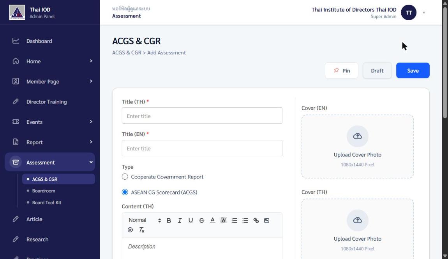
Task: Expand the Events submenu chevron
Action: 91,122
